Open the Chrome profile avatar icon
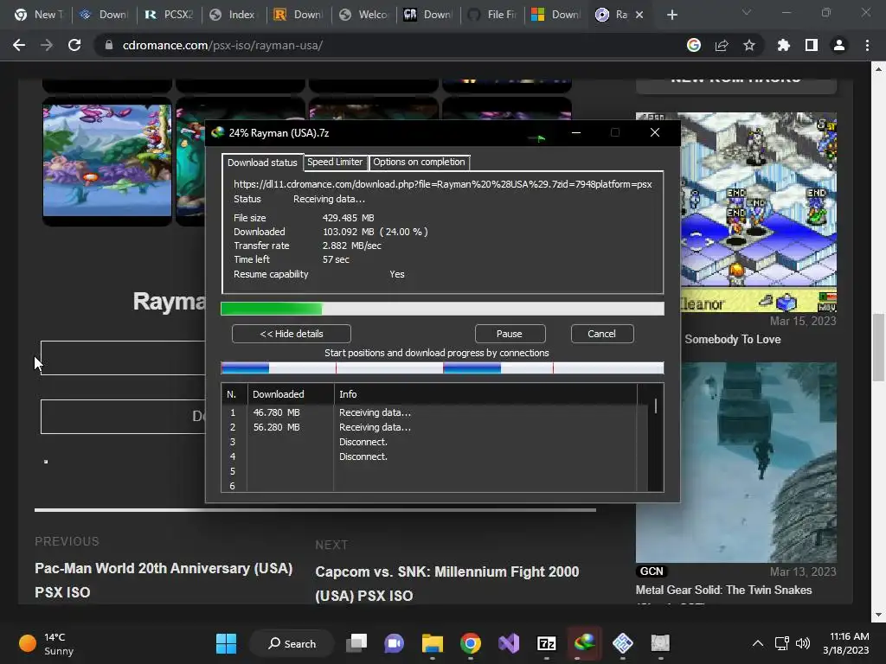Screen dimensions: 886x664 coord(838,45)
